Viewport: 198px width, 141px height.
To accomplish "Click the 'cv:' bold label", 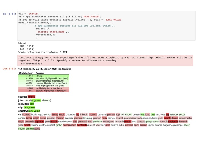I will (20, 114).
